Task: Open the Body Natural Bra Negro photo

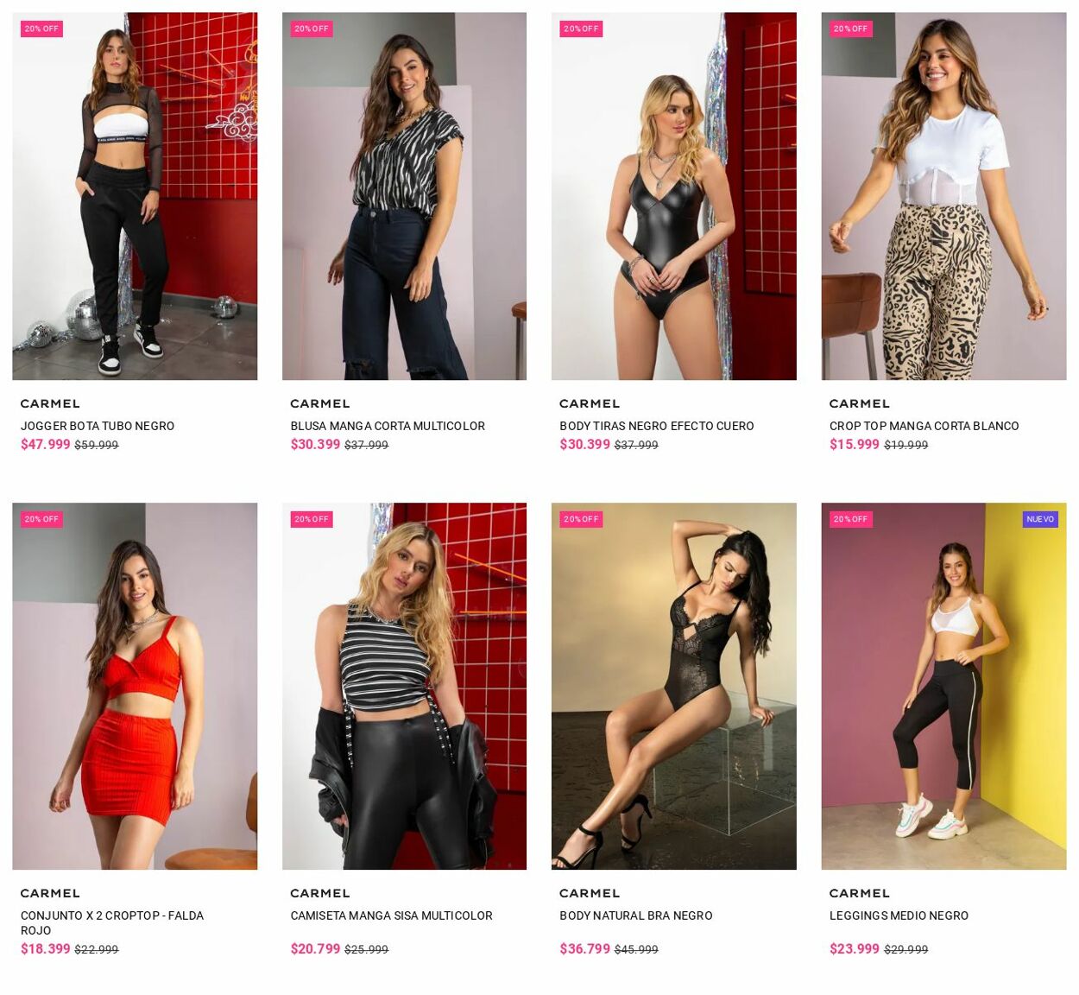Action: tap(674, 686)
